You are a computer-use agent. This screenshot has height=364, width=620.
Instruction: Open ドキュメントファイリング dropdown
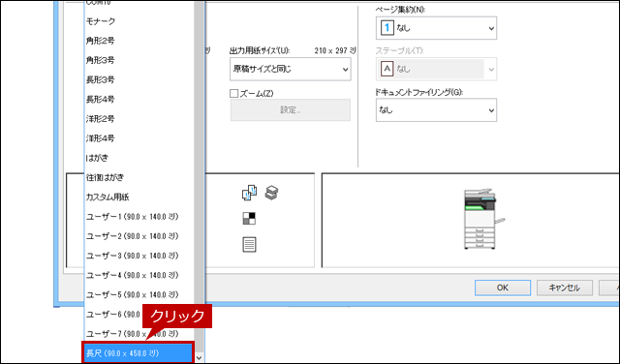[436, 110]
